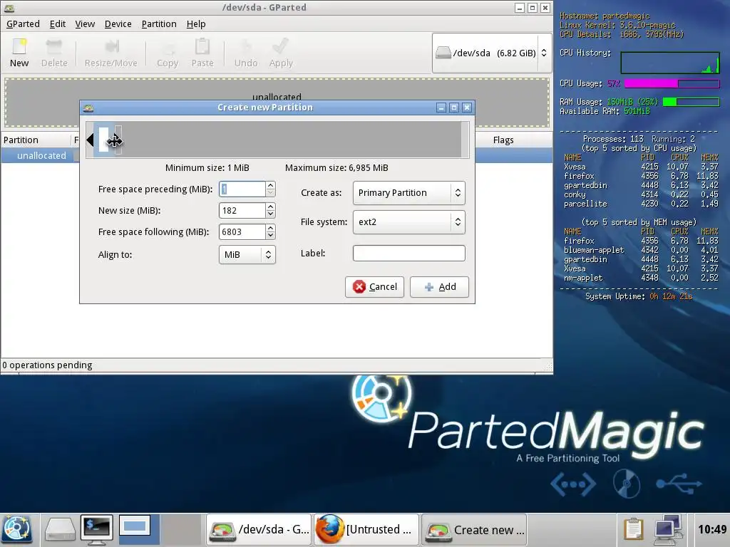Image resolution: width=730 pixels, height=547 pixels.
Task: Click the empty workspace pager cell in taskbar
Action: (x=181, y=529)
